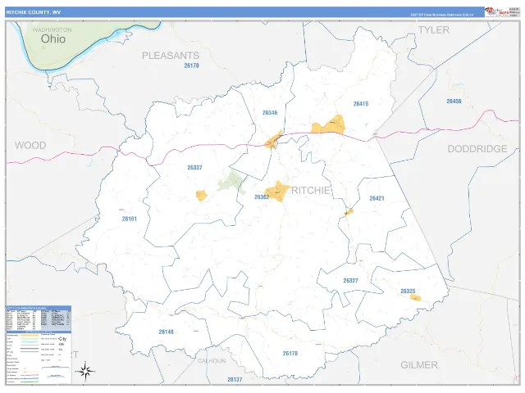This screenshot has height=393, width=525.
Task: Click the orange city area below 26415
Action: [328, 125]
